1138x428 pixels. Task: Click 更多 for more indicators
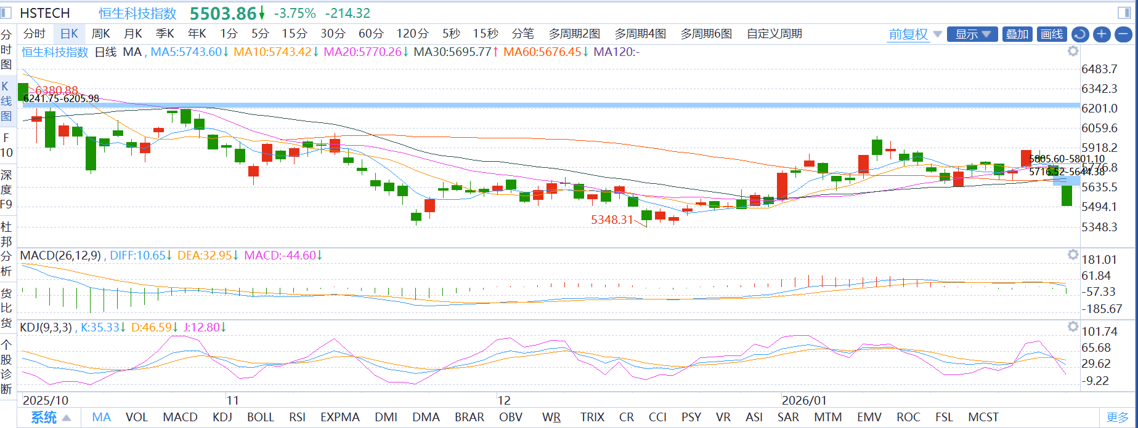tap(1118, 418)
